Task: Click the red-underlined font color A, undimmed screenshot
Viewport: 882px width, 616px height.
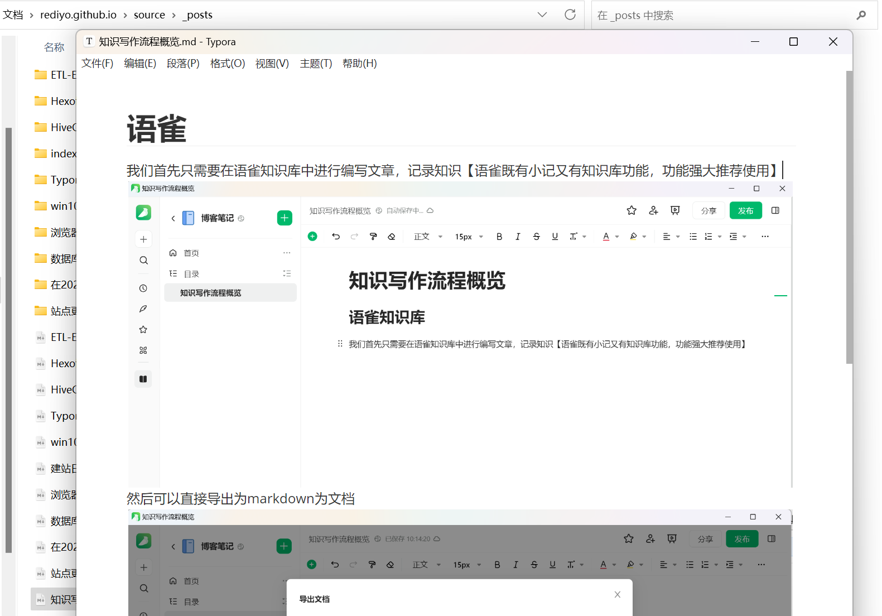Action: tap(606, 237)
